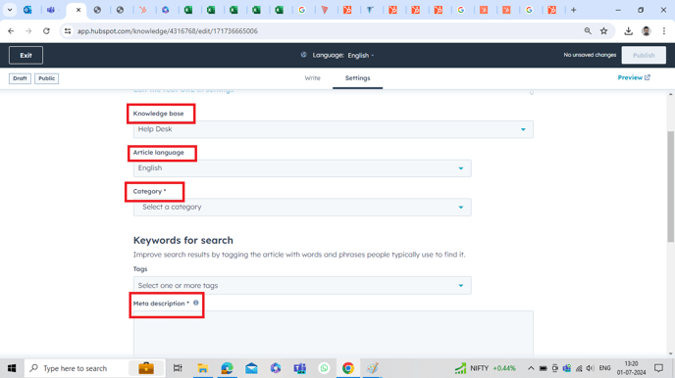The height and width of the screenshot is (378, 675).
Task: Click inside the Meta description text area
Action: pos(334,334)
